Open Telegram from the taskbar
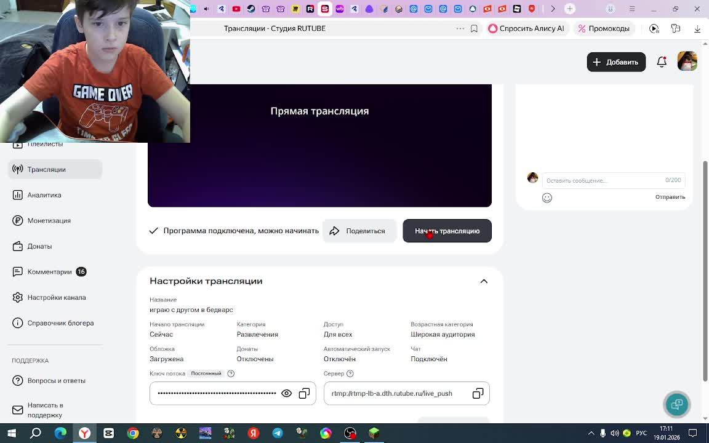This screenshot has width=709, height=443. [278, 434]
